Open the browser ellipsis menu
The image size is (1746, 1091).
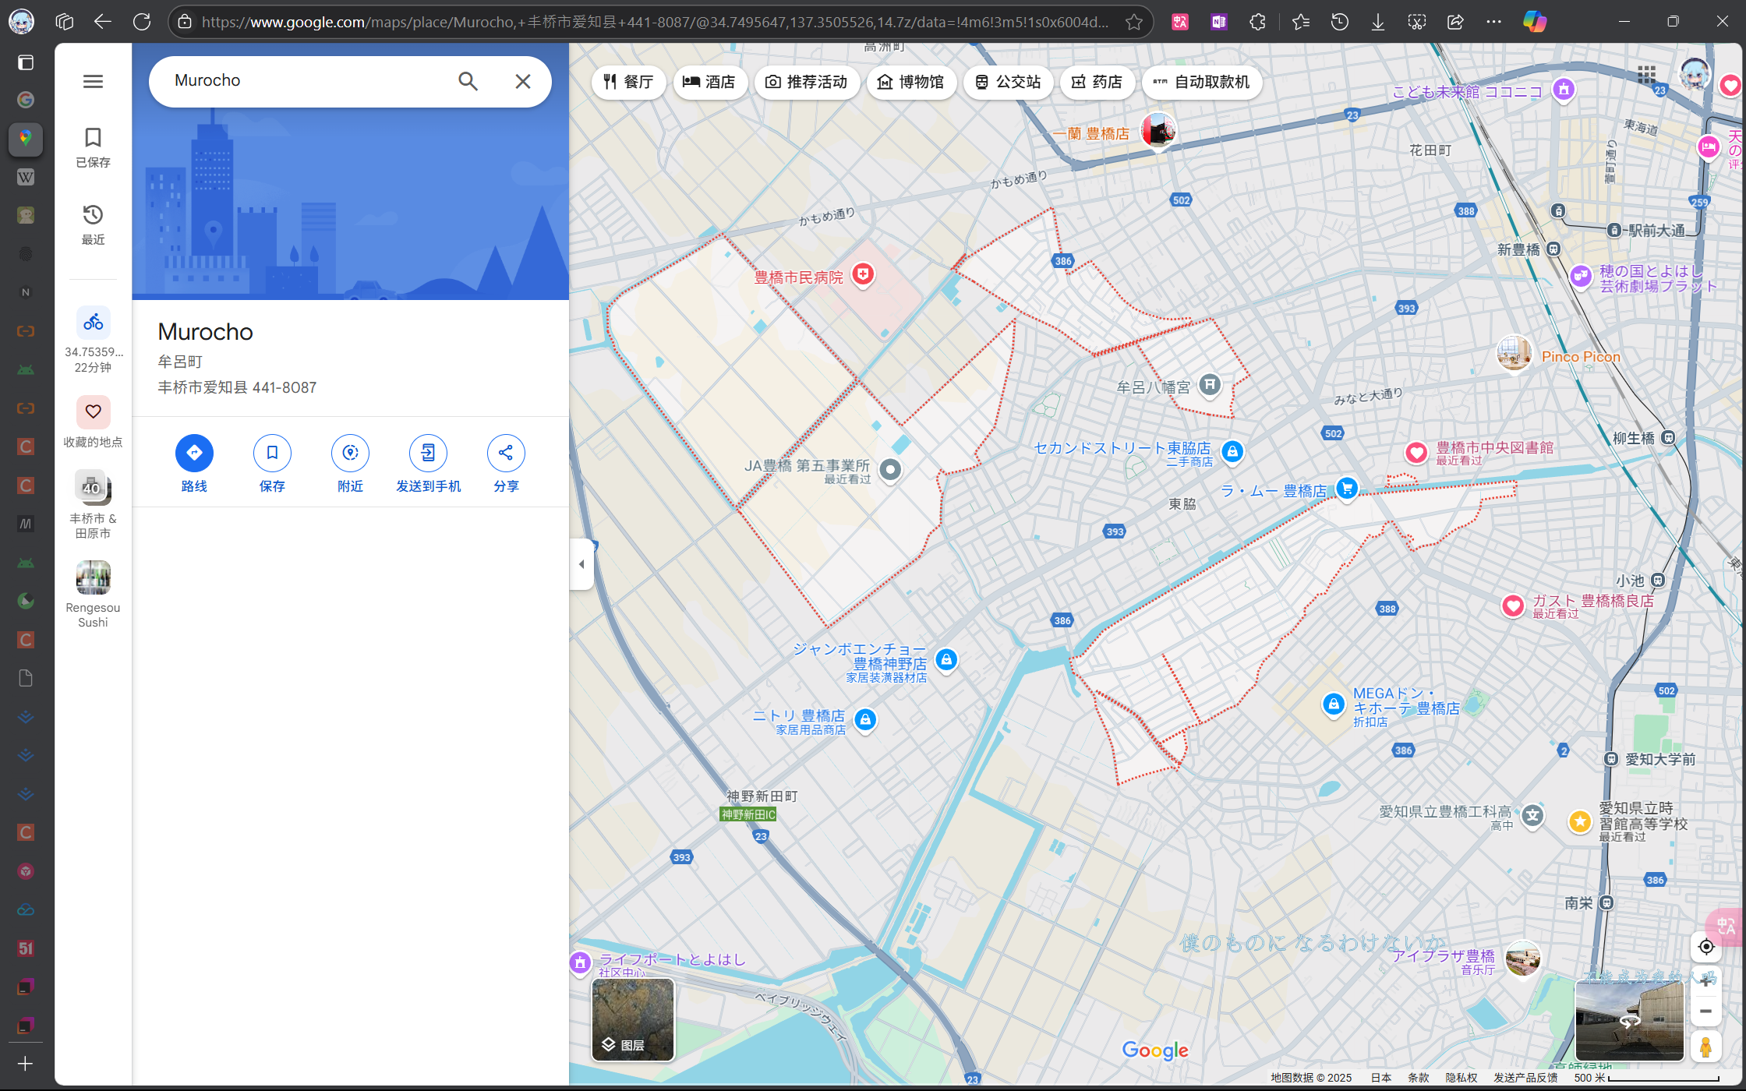(1493, 22)
